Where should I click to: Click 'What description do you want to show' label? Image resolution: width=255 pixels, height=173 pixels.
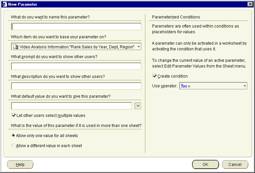tap(58, 77)
